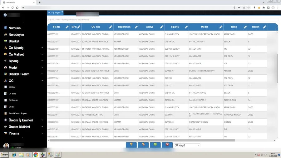Click the WinTex logo at sidebar top
This screenshot has width=281, height=158.
pyautogui.click(x=5, y=15)
